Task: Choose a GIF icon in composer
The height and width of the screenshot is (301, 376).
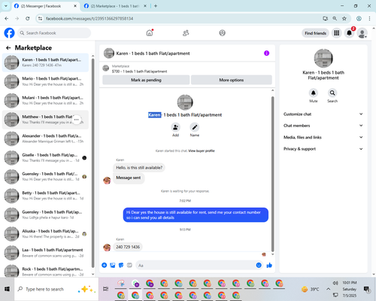Action: tap(129, 265)
